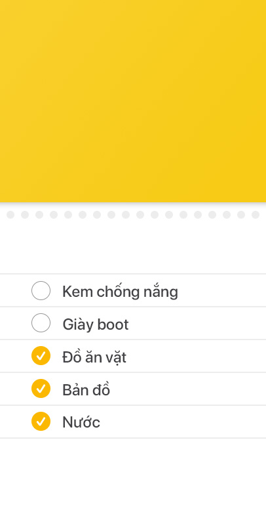The image size is (266, 528).
Task: Select the Kem chống nắng item text
Action: [x=120, y=292]
